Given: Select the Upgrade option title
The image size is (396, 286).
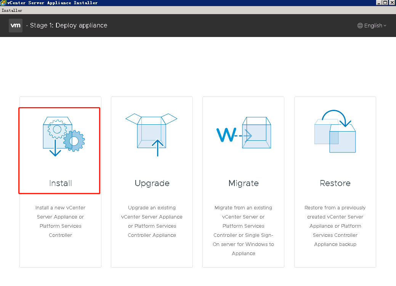Looking at the screenshot, I should click(x=152, y=183).
